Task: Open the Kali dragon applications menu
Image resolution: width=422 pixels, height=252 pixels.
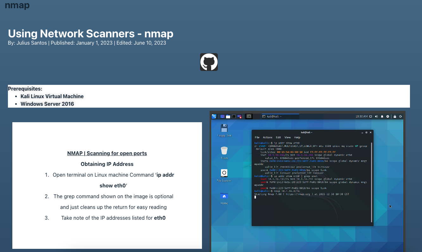Action: [214, 117]
